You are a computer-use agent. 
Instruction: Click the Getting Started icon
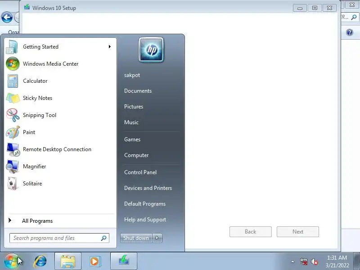point(12,47)
